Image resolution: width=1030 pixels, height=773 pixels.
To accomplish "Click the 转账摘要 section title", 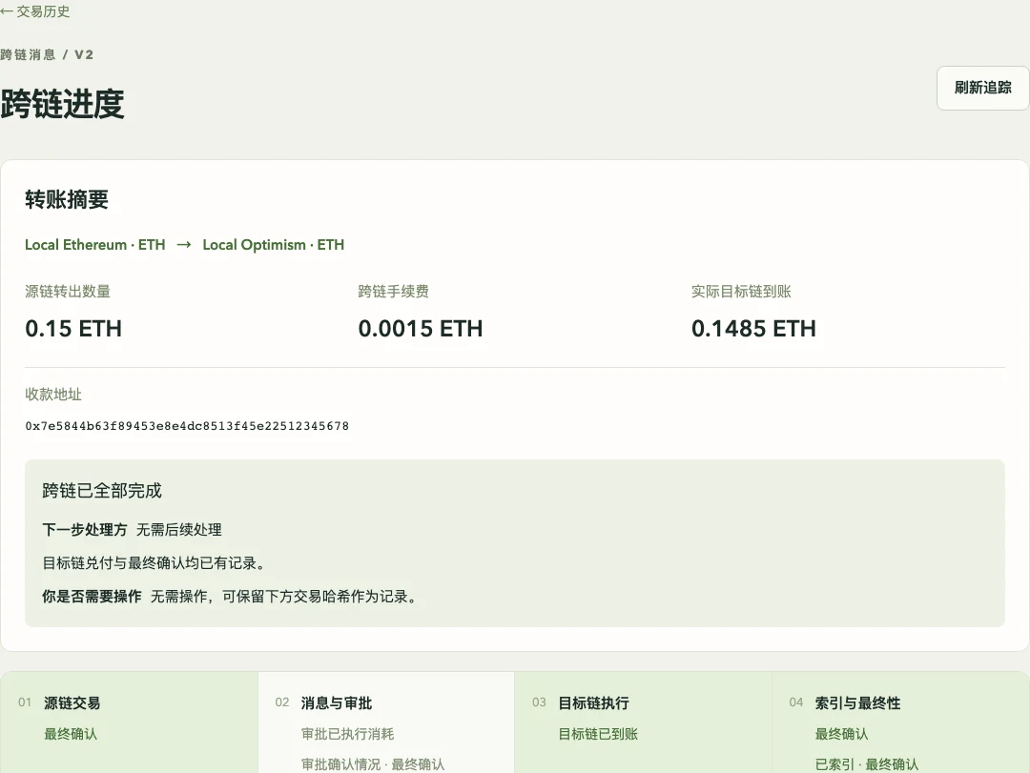I will tap(67, 199).
